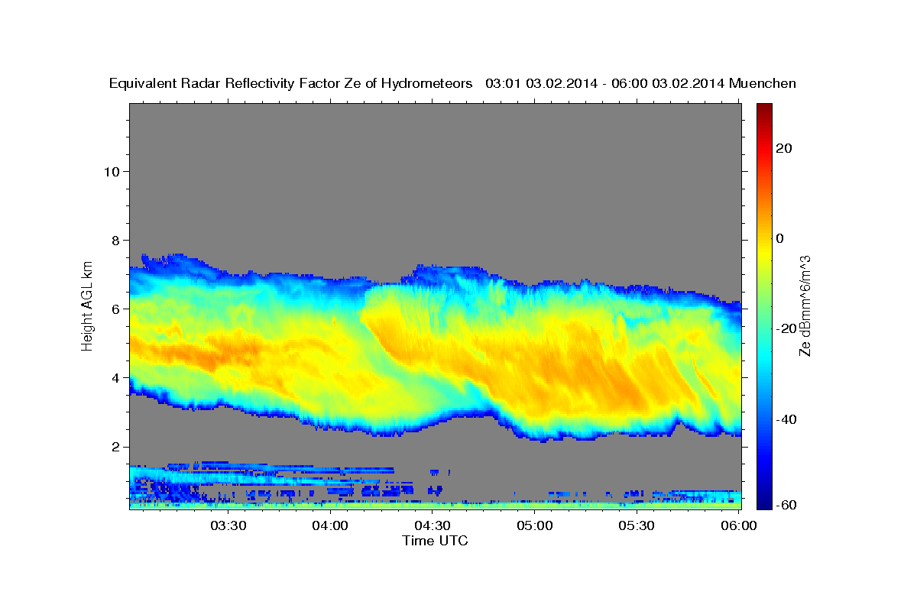The height and width of the screenshot is (611, 917).
Task: Click the colorbar label "-40"
Action: click(x=787, y=419)
